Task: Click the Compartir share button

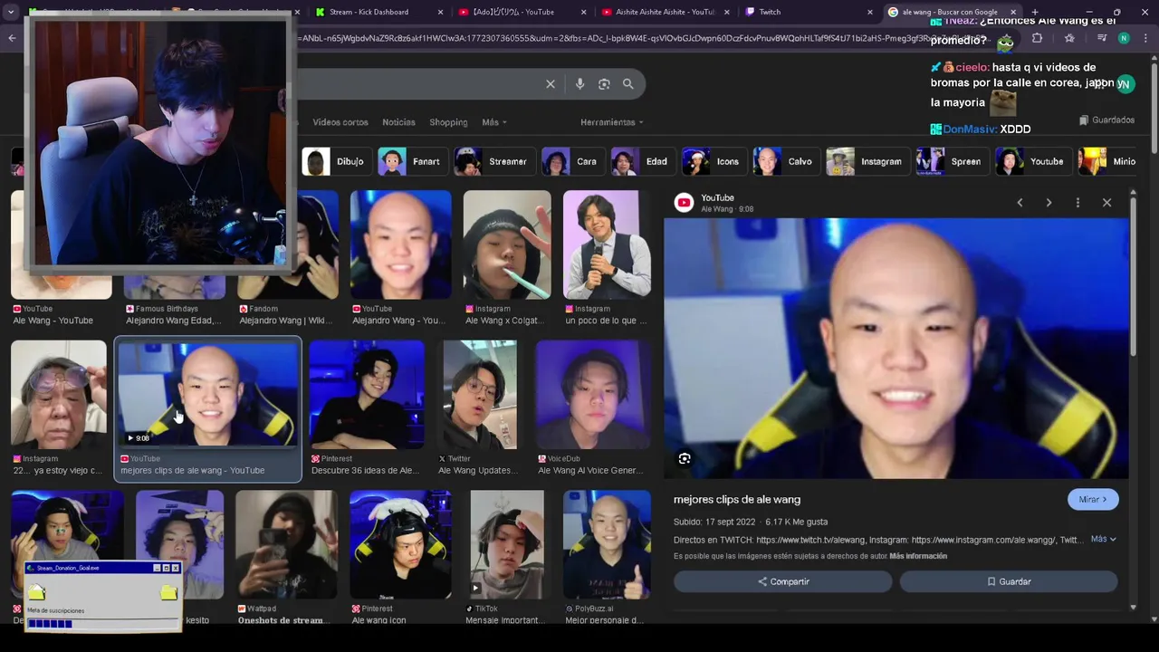Action: (783, 581)
